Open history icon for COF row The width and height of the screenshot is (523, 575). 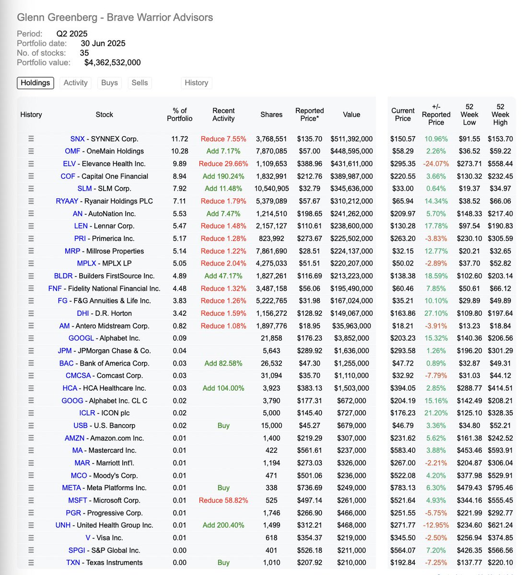(31, 176)
